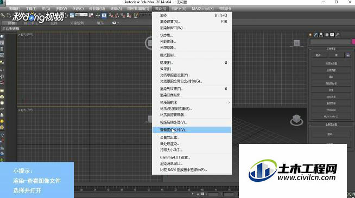Image resolution: width=355 pixels, height=198 pixels.
Task: Open 光线跟踪器设置(Y)... entry
Action: coord(192,75)
